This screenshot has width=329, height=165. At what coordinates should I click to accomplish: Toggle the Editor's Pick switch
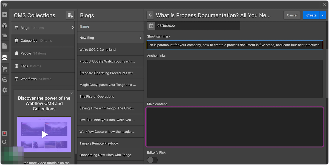[152, 160]
